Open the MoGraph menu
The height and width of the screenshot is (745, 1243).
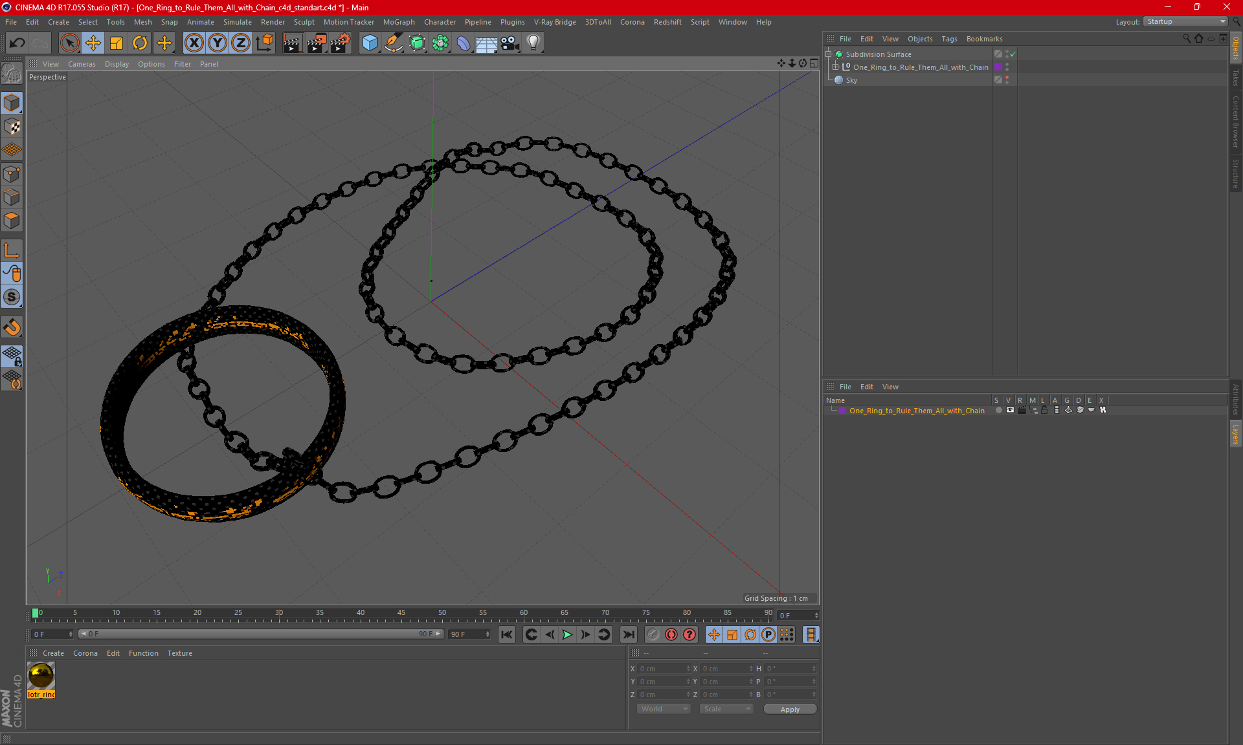tap(399, 22)
